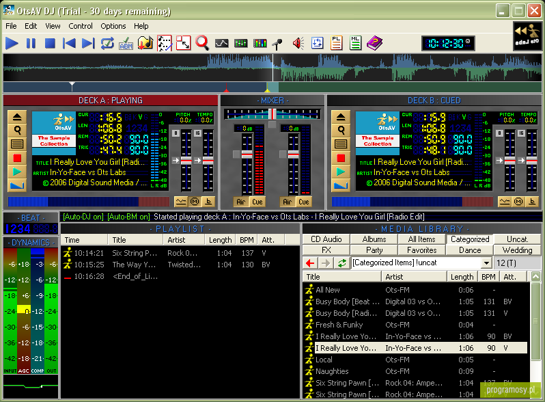Open the Wedding category button
The height and width of the screenshot is (402, 545).
click(x=517, y=250)
